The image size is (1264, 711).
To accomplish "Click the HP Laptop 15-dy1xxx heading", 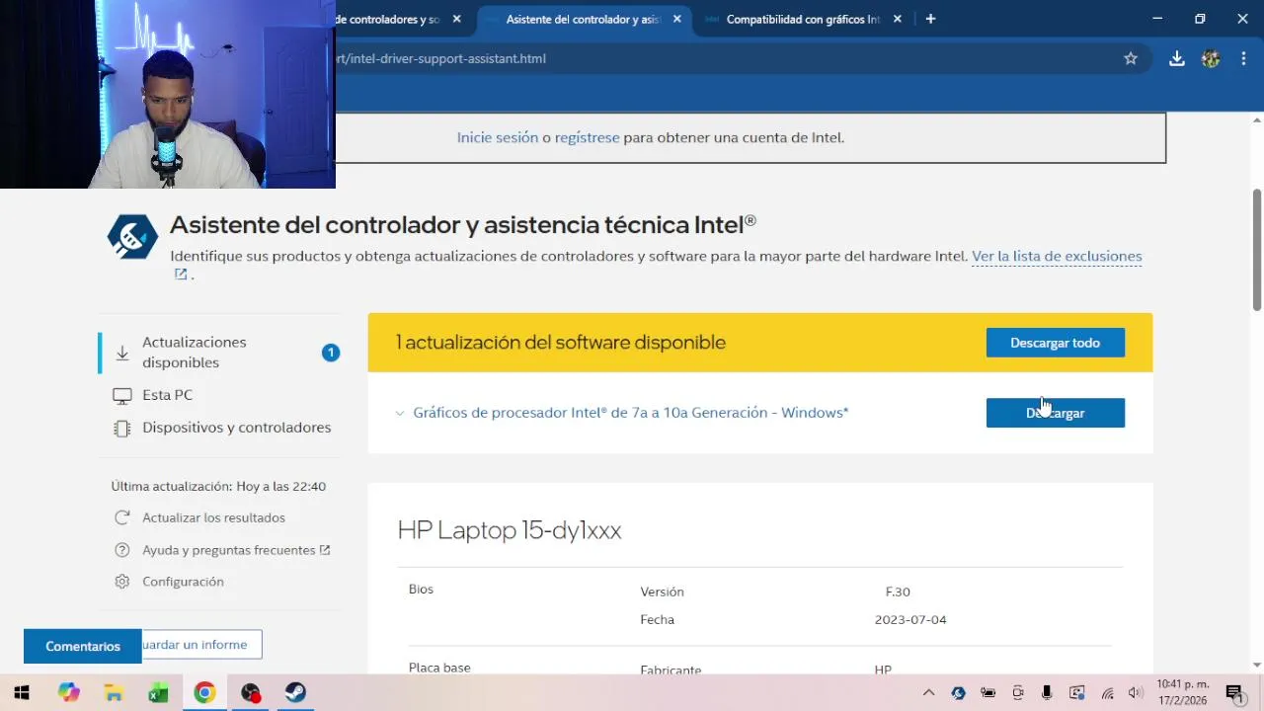I will click(x=510, y=530).
